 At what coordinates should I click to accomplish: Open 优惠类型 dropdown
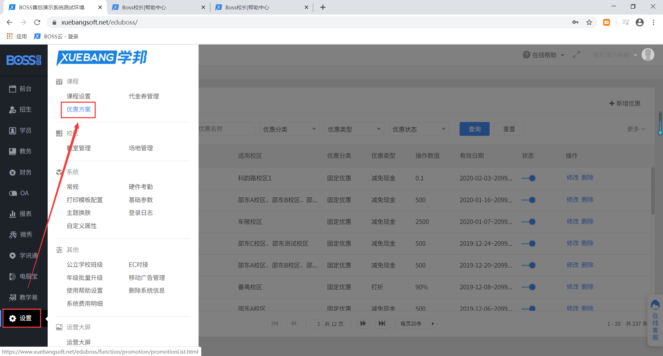(354, 129)
